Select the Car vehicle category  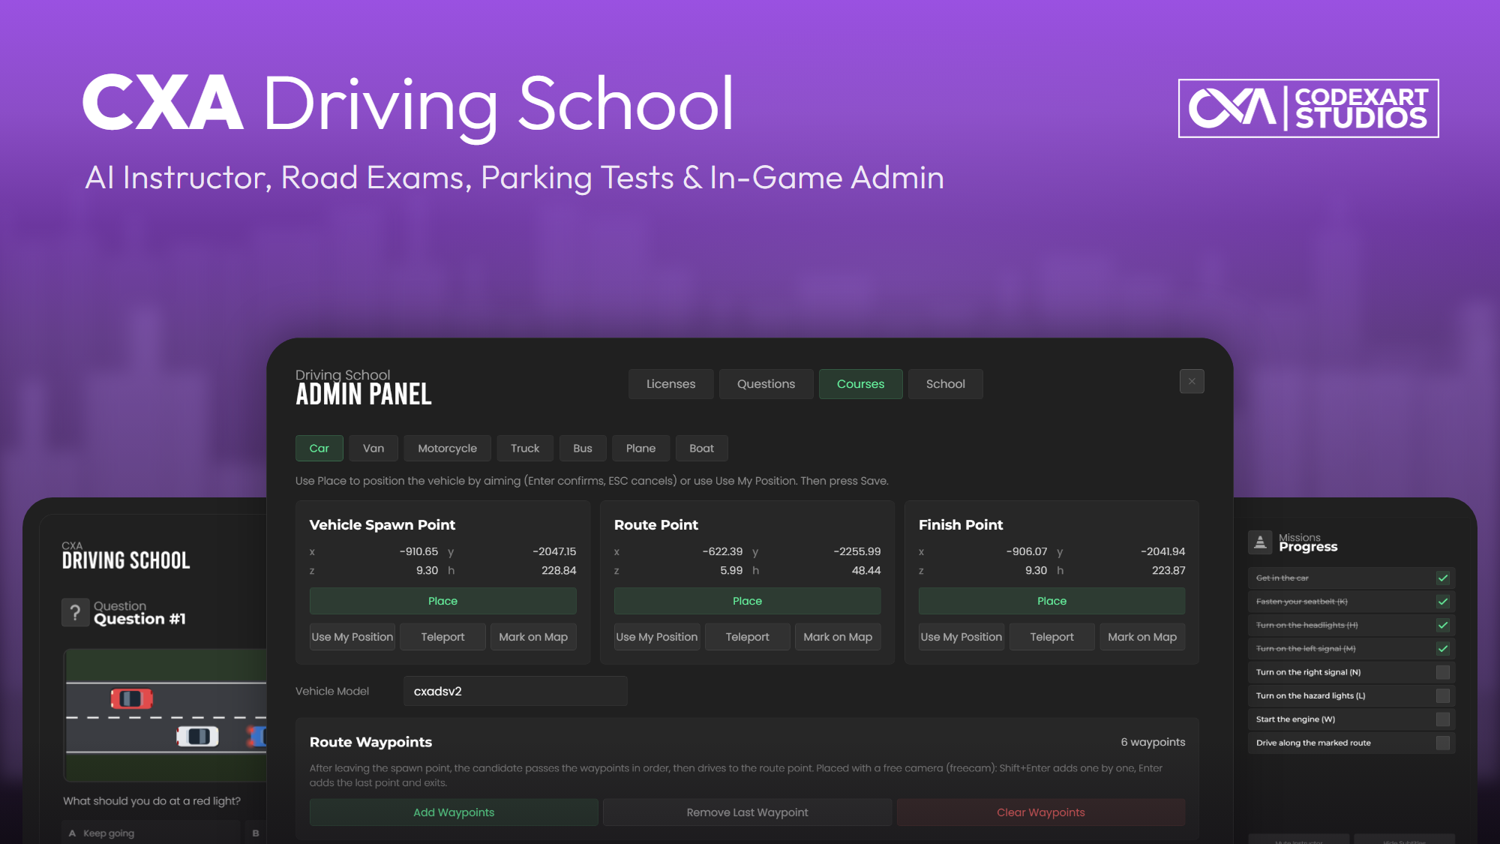[319, 449]
